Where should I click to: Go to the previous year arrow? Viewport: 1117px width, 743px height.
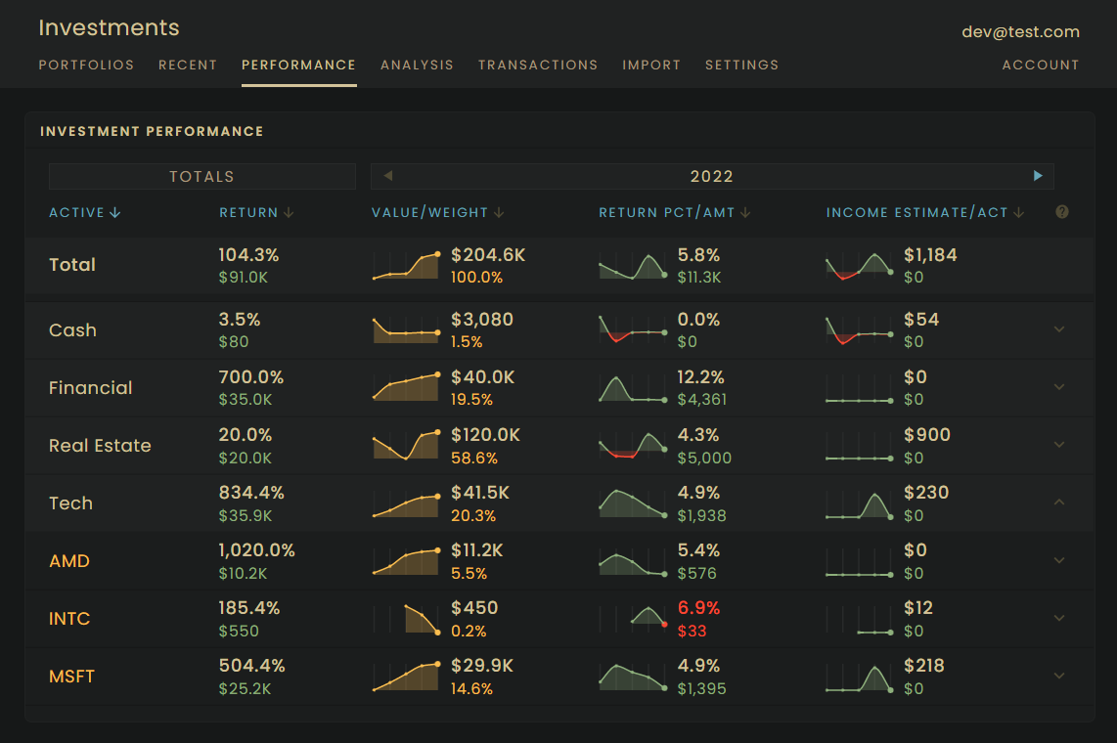[387, 176]
